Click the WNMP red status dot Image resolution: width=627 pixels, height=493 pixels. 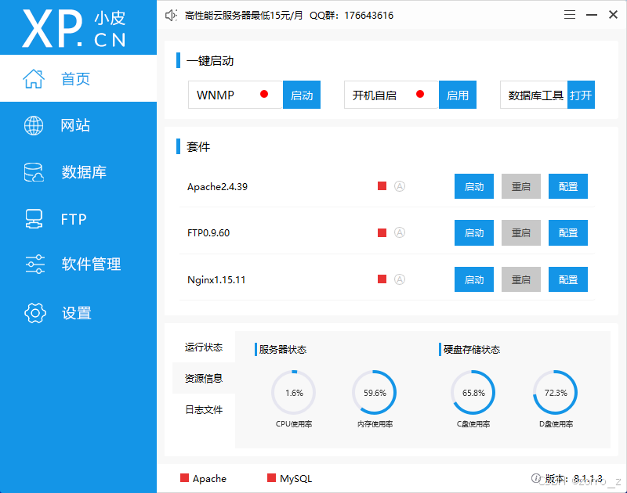point(264,94)
